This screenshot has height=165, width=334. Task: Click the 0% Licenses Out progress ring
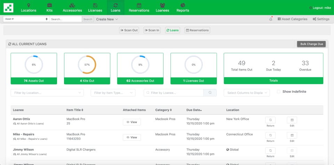coord(194,65)
